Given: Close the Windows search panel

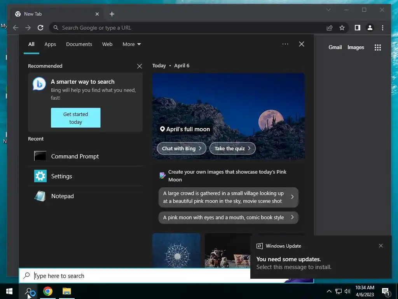Looking at the screenshot, I should click(302, 44).
